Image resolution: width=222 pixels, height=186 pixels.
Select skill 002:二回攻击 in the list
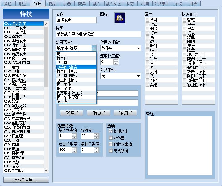point(24,28)
